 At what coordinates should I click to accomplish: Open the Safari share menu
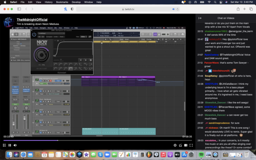[238, 9]
